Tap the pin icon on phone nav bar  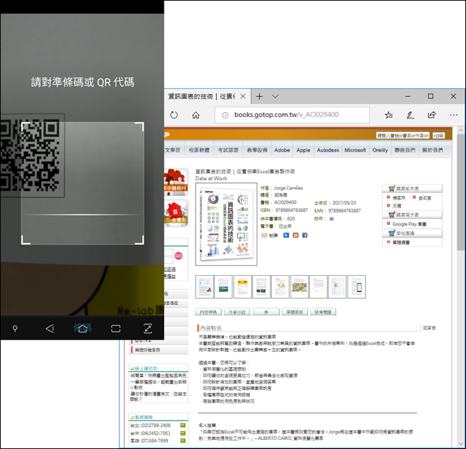tap(15, 328)
